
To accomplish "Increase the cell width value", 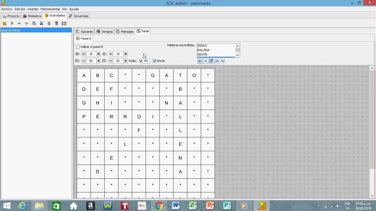I will [99, 61].
